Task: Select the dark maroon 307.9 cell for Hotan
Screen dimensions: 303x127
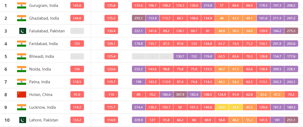Action: tap(180, 95)
